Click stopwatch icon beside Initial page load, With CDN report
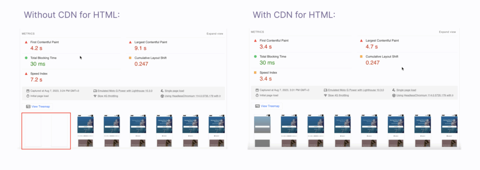 coord(257,96)
